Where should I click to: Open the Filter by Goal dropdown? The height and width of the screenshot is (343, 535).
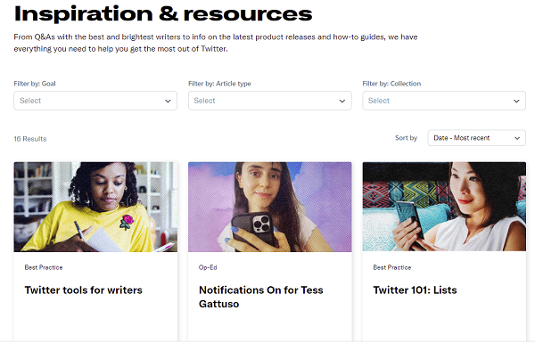[95, 101]
